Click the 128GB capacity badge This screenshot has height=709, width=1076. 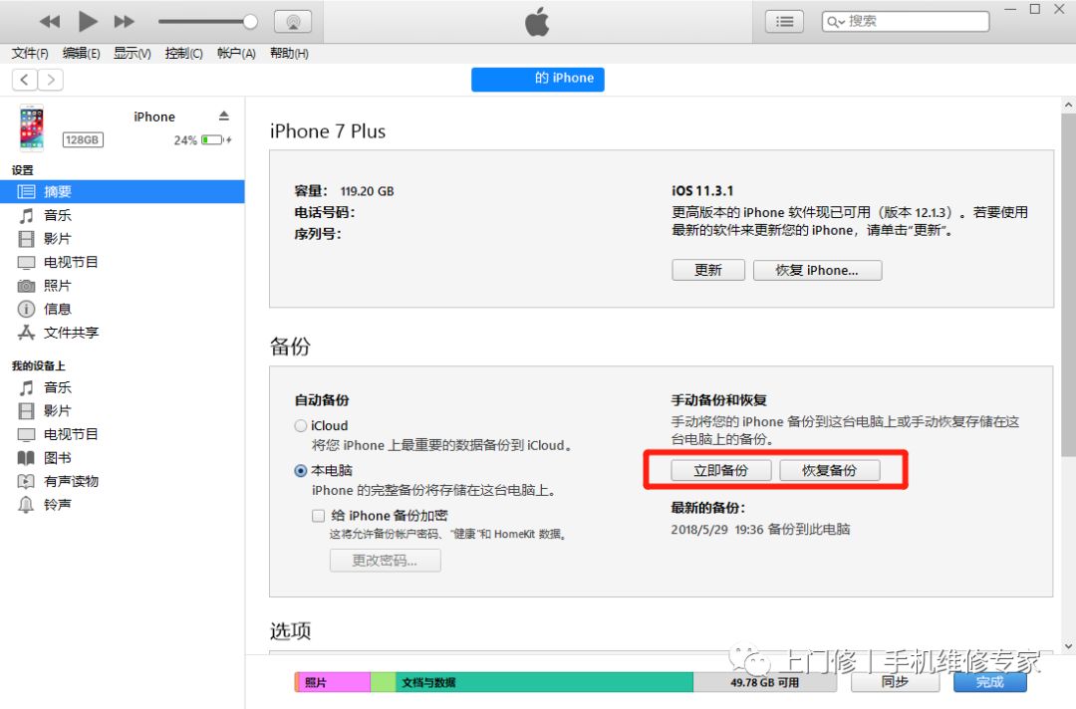click(x=83, y=139)
